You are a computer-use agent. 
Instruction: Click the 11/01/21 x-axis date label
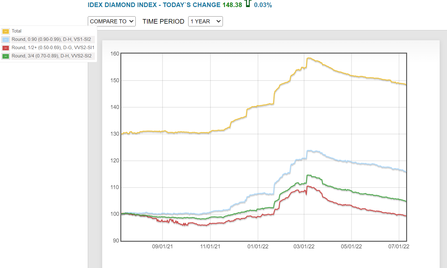(210, 247)
